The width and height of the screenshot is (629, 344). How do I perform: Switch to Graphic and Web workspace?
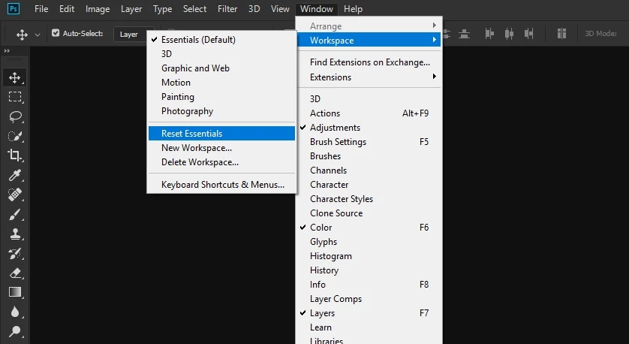221,68
